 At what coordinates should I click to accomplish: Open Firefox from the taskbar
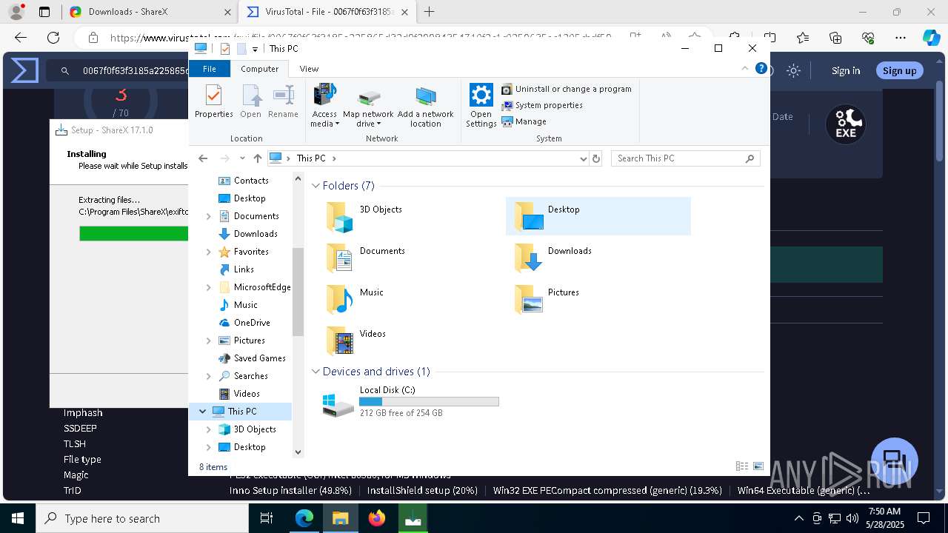377,518
